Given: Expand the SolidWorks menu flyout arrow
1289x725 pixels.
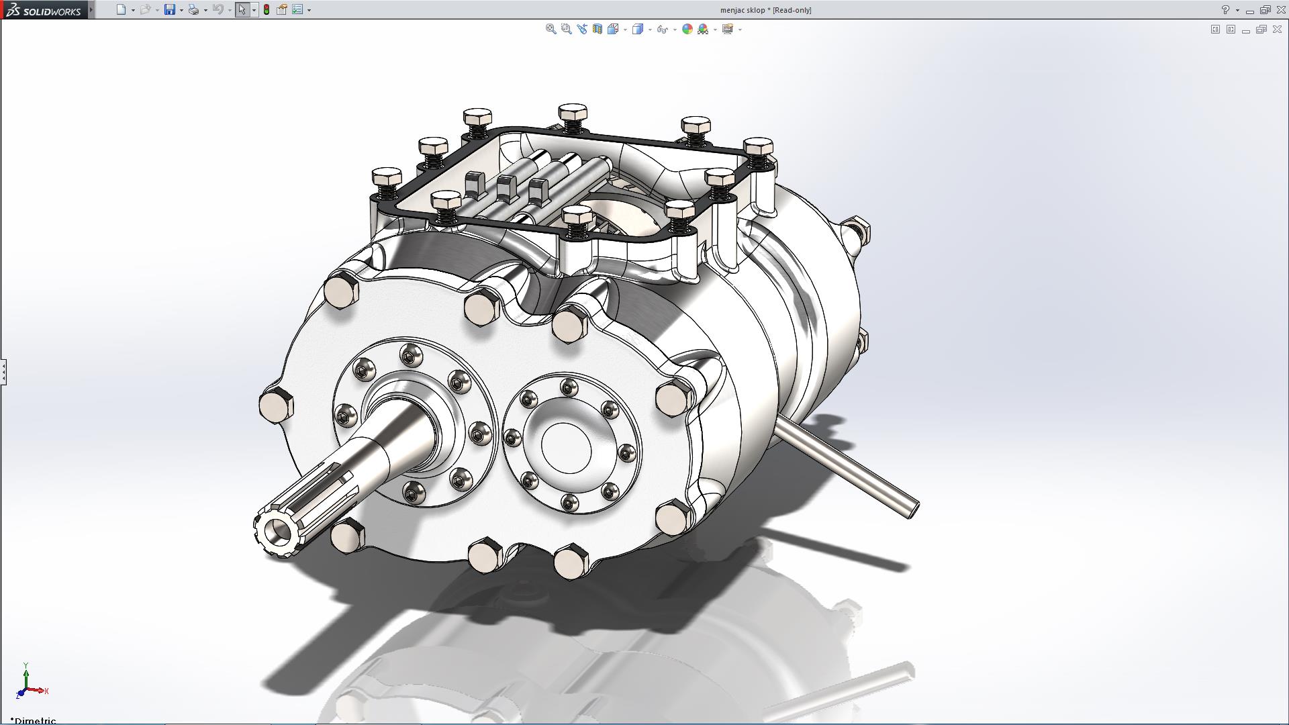Looking at the screenshot, I should point(91,9).
